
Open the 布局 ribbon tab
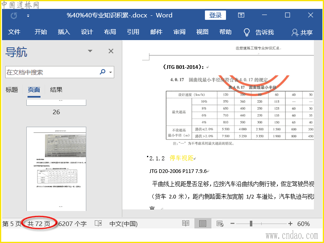click(x=110, y=32)
